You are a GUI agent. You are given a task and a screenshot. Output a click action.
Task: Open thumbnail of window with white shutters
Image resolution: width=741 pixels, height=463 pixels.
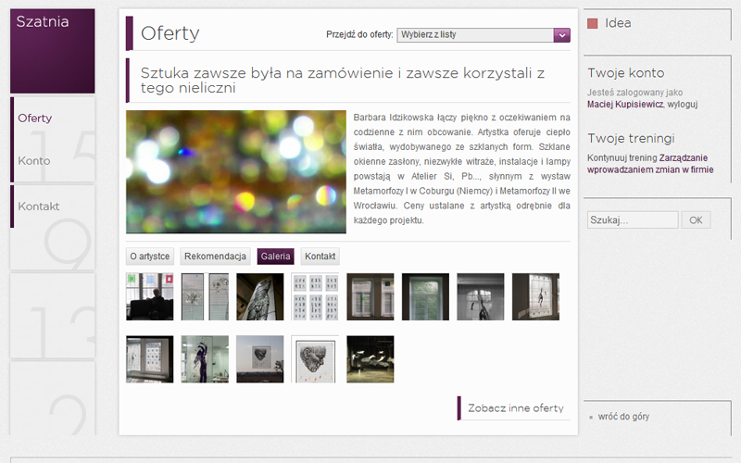point(370,296)
